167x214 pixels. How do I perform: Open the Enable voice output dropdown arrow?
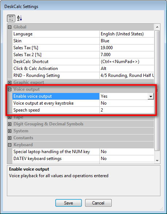point(151,96)
